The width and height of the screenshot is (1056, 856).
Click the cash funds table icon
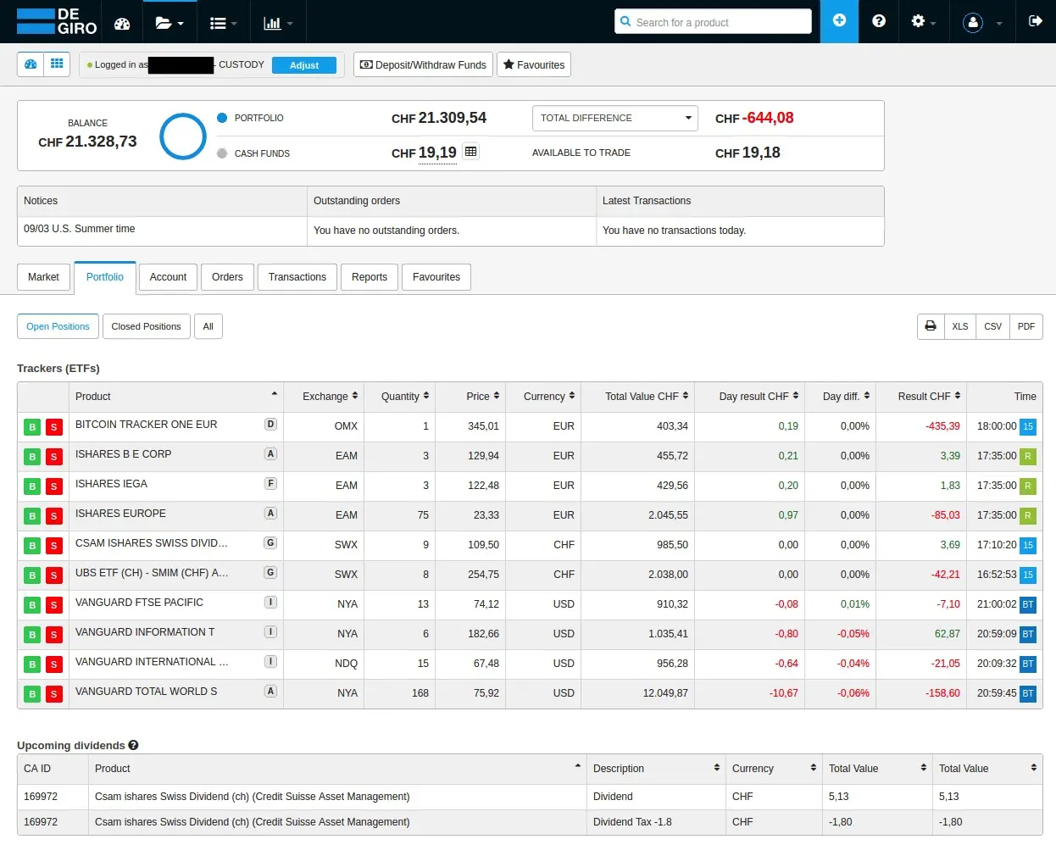coord(471,152)
